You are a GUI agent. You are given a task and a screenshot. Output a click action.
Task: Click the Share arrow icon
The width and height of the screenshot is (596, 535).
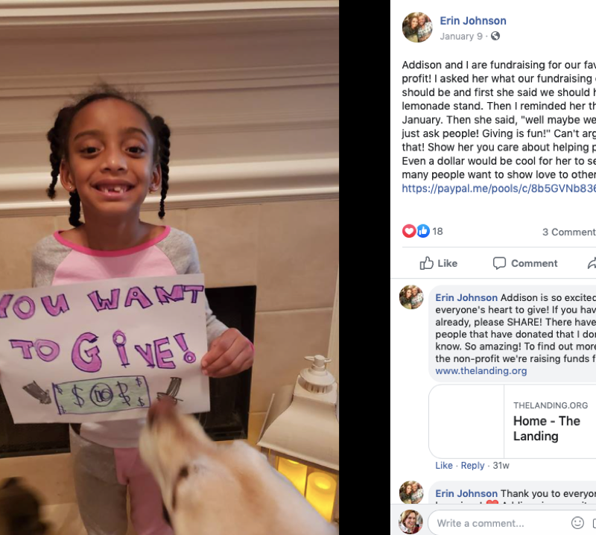pyautogui.click(x=592, y=263)
